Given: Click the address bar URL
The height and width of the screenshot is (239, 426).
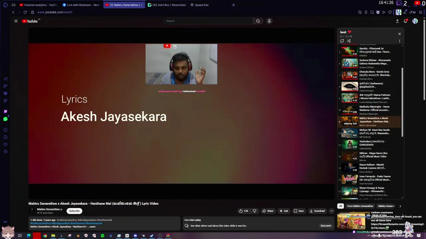Looking at the screenshot, I should point(55,12).
